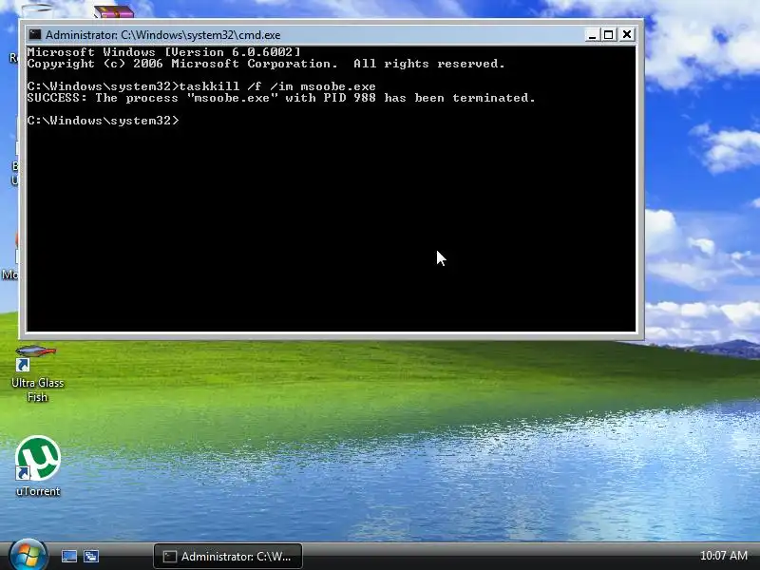Click the WinRAR books icon behind cmd window
The image size is (760, 570).
[114, 11]
